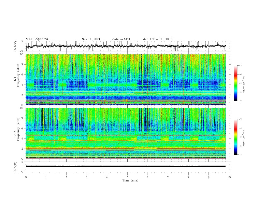This screenshot has width=258, height=199.
Task: Click the date 'Nov.11, 2024'
Action: 91,39
